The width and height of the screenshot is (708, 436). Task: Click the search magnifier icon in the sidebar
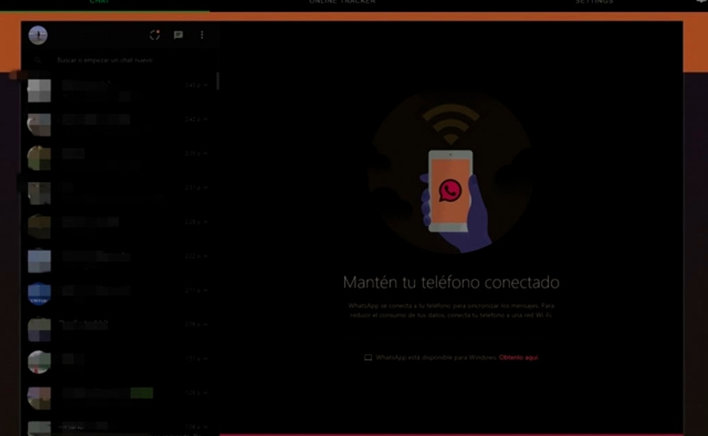(37, 60)
